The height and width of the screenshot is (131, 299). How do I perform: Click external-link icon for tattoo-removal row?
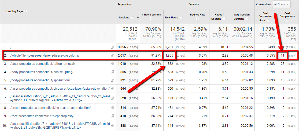pyautogui.click(x=113, y=64)
